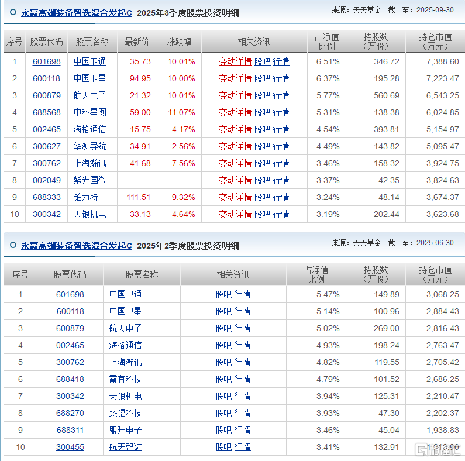
Task: Open stock code 300455 link
Action: [x=70, y=447]
